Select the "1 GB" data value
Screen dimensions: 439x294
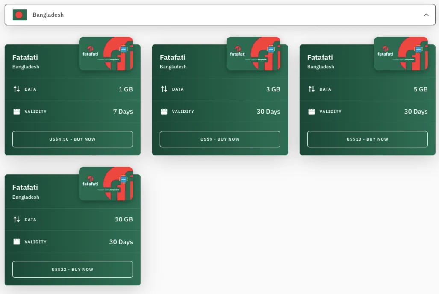[x=126, y=89]
